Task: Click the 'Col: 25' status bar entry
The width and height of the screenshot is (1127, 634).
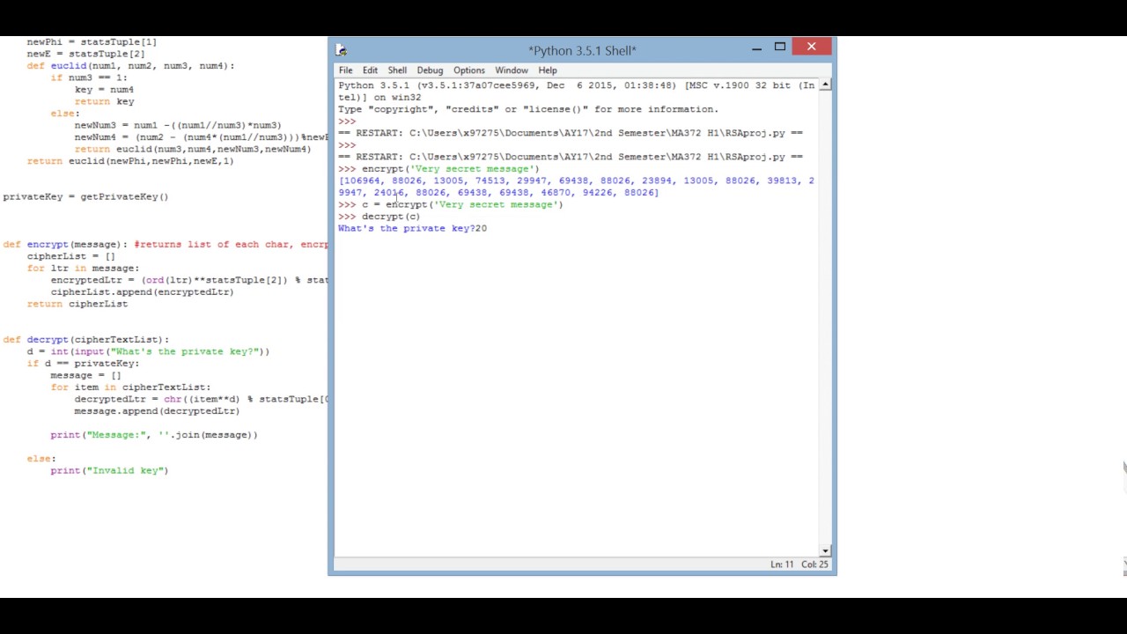Action: [x=814, y=564]
